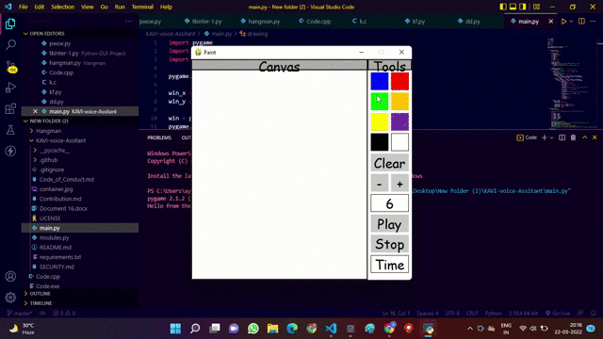Open the Terminal menu
Image resolution: width=603 pixels, height=339 pixels.
point(142,7)
